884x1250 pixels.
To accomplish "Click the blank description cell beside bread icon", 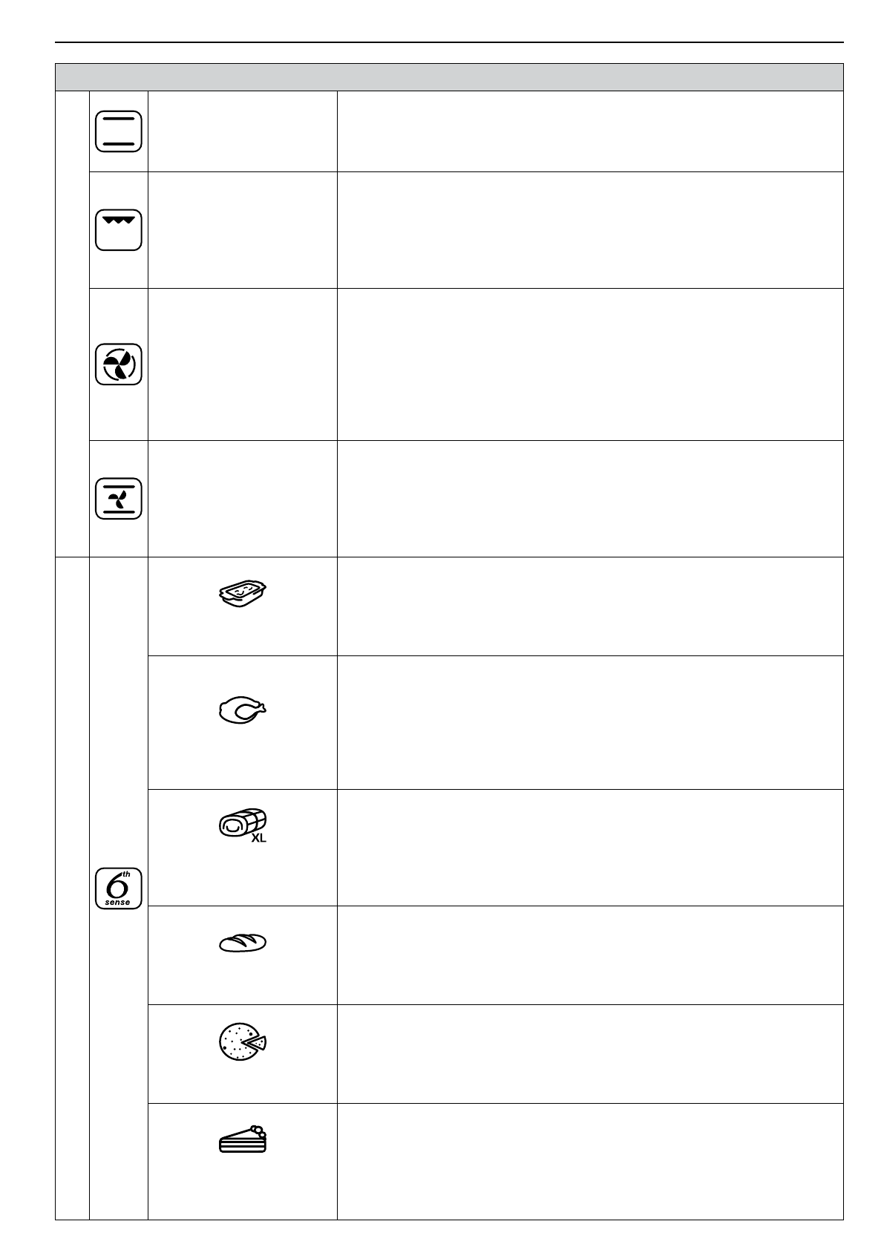I will click(x=590, y=955).
